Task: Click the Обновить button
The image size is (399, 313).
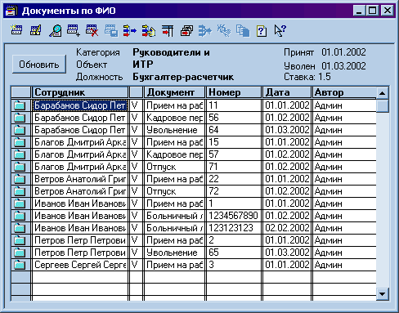Action: coord(39,65)
